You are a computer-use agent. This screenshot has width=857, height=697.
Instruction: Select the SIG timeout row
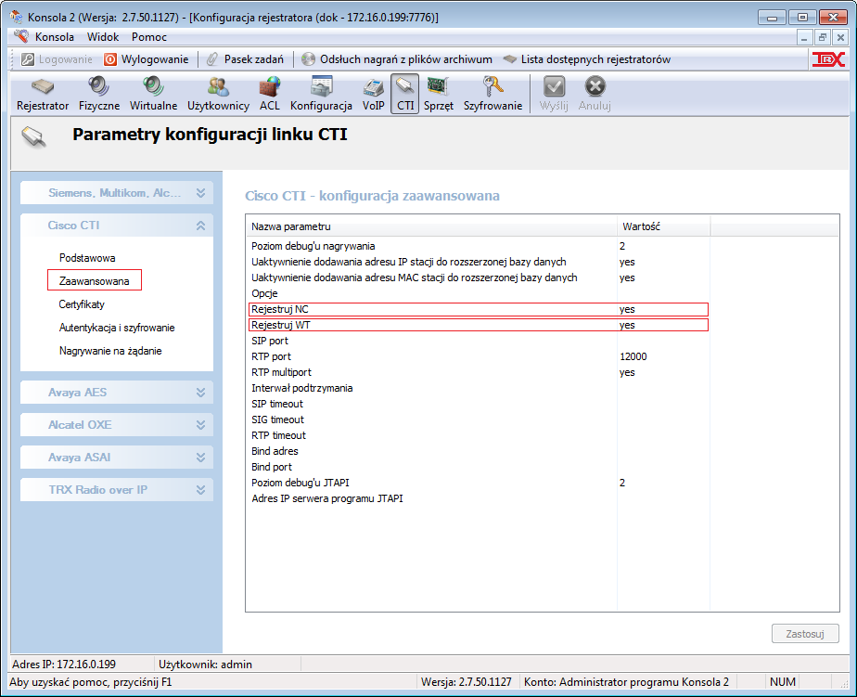(x=479, y=420)
